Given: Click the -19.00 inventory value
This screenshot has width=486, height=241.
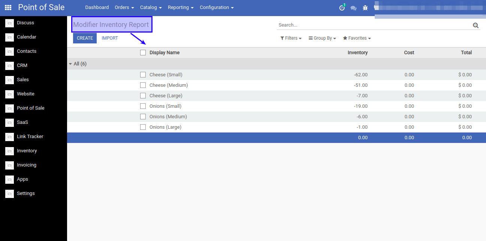Looking at the screenshot, I should 361,106.
